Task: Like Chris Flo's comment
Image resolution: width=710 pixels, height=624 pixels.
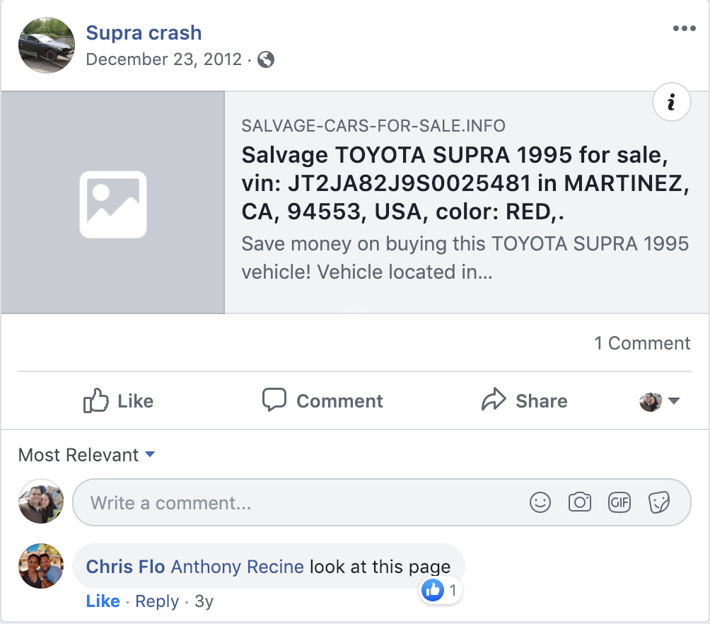Action: [x=103, y=601]
